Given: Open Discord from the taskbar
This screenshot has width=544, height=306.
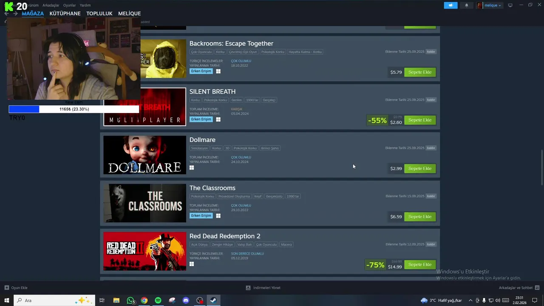Looking at the screenshot, I should click(186, 300).
